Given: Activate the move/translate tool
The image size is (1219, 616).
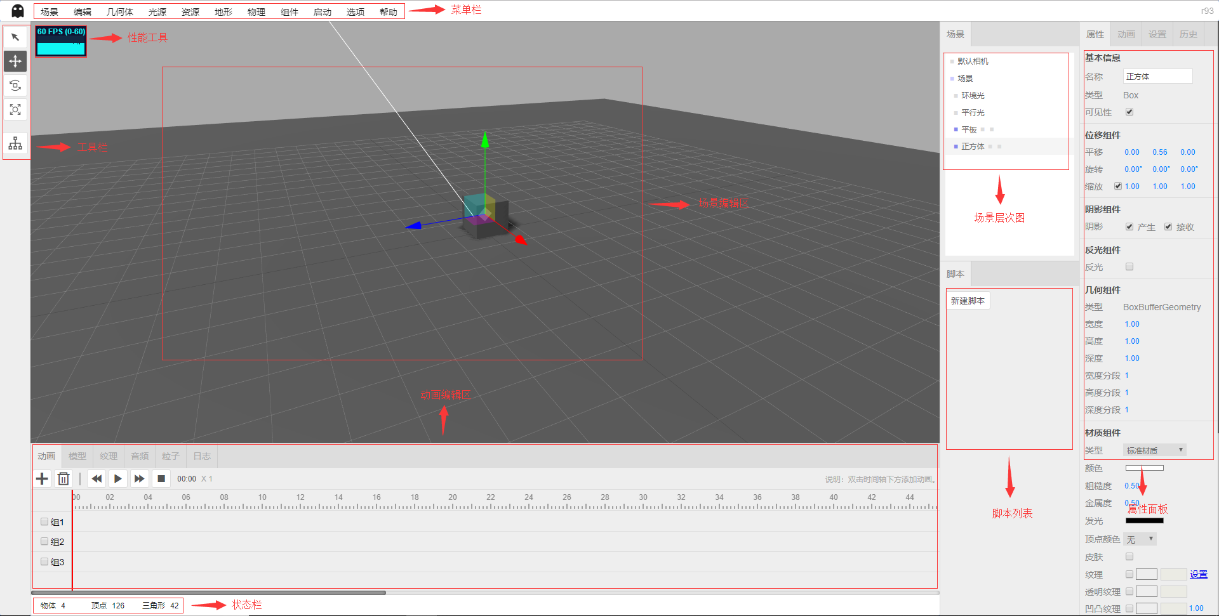Looking at the screenshot, I should click(15, 62).
